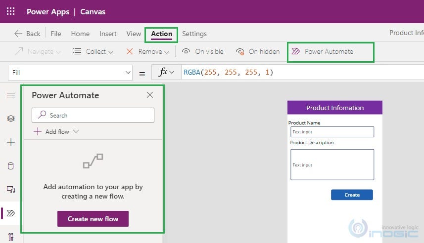Expand the Remove action dropdown
The image size is (424, 243).
tap(147, 51)
